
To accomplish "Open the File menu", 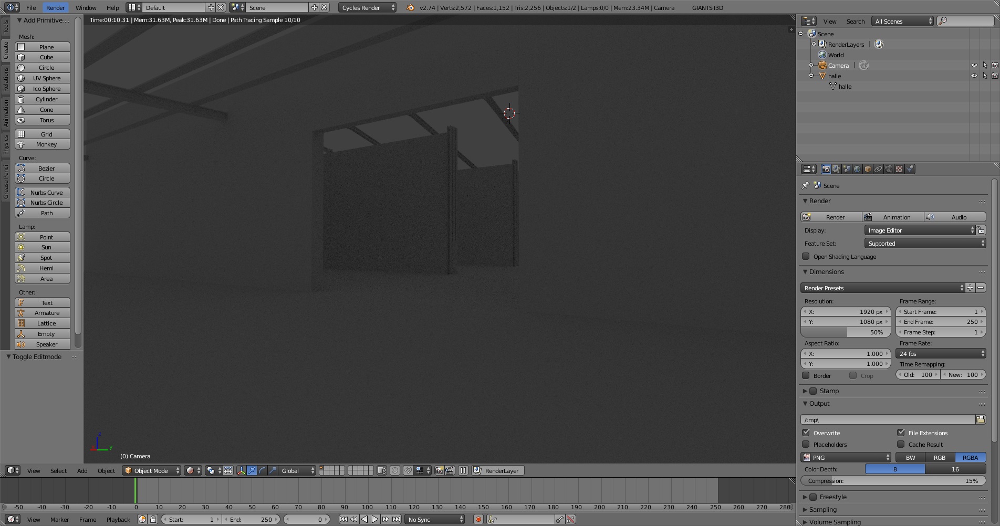I will 31,7.
